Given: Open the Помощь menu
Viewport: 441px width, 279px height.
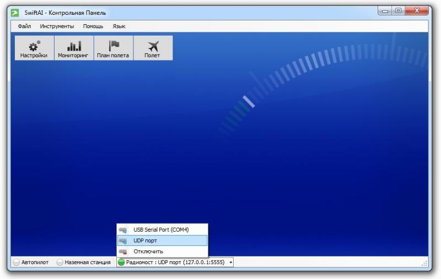Looking at the screenshot, I should (x=93, y=26).
